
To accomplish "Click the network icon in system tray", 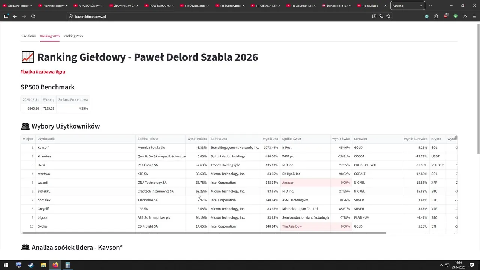I will tap(447, 265).
